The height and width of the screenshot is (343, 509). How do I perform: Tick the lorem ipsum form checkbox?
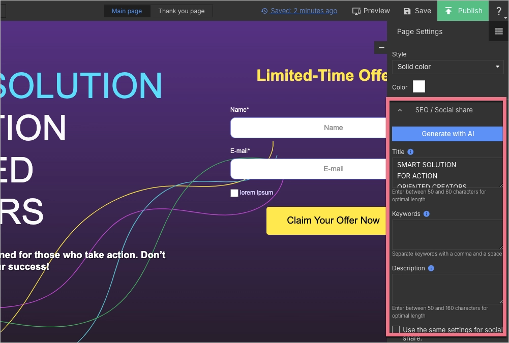click(234, 193)
